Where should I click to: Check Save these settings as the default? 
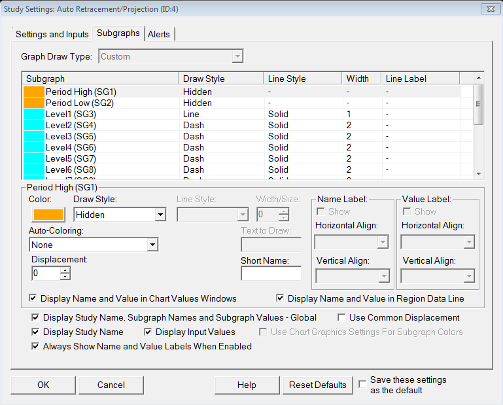pyautogui.click(x=363, y=385)
